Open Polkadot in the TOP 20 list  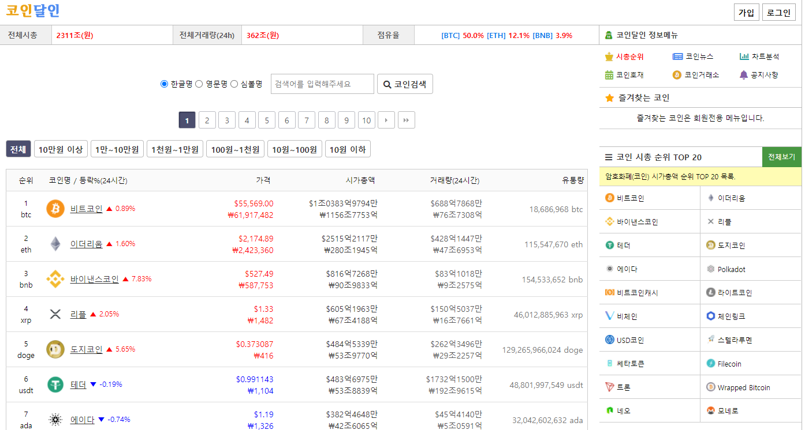click(732, 269)
